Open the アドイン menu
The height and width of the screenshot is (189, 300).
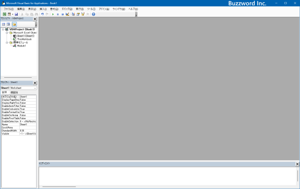104,9
